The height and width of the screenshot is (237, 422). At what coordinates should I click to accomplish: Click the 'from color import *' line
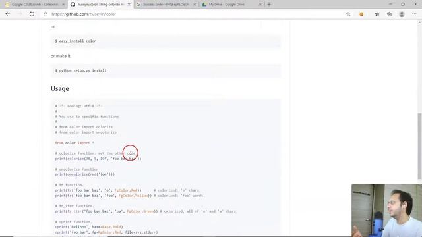tap(75, 143)
